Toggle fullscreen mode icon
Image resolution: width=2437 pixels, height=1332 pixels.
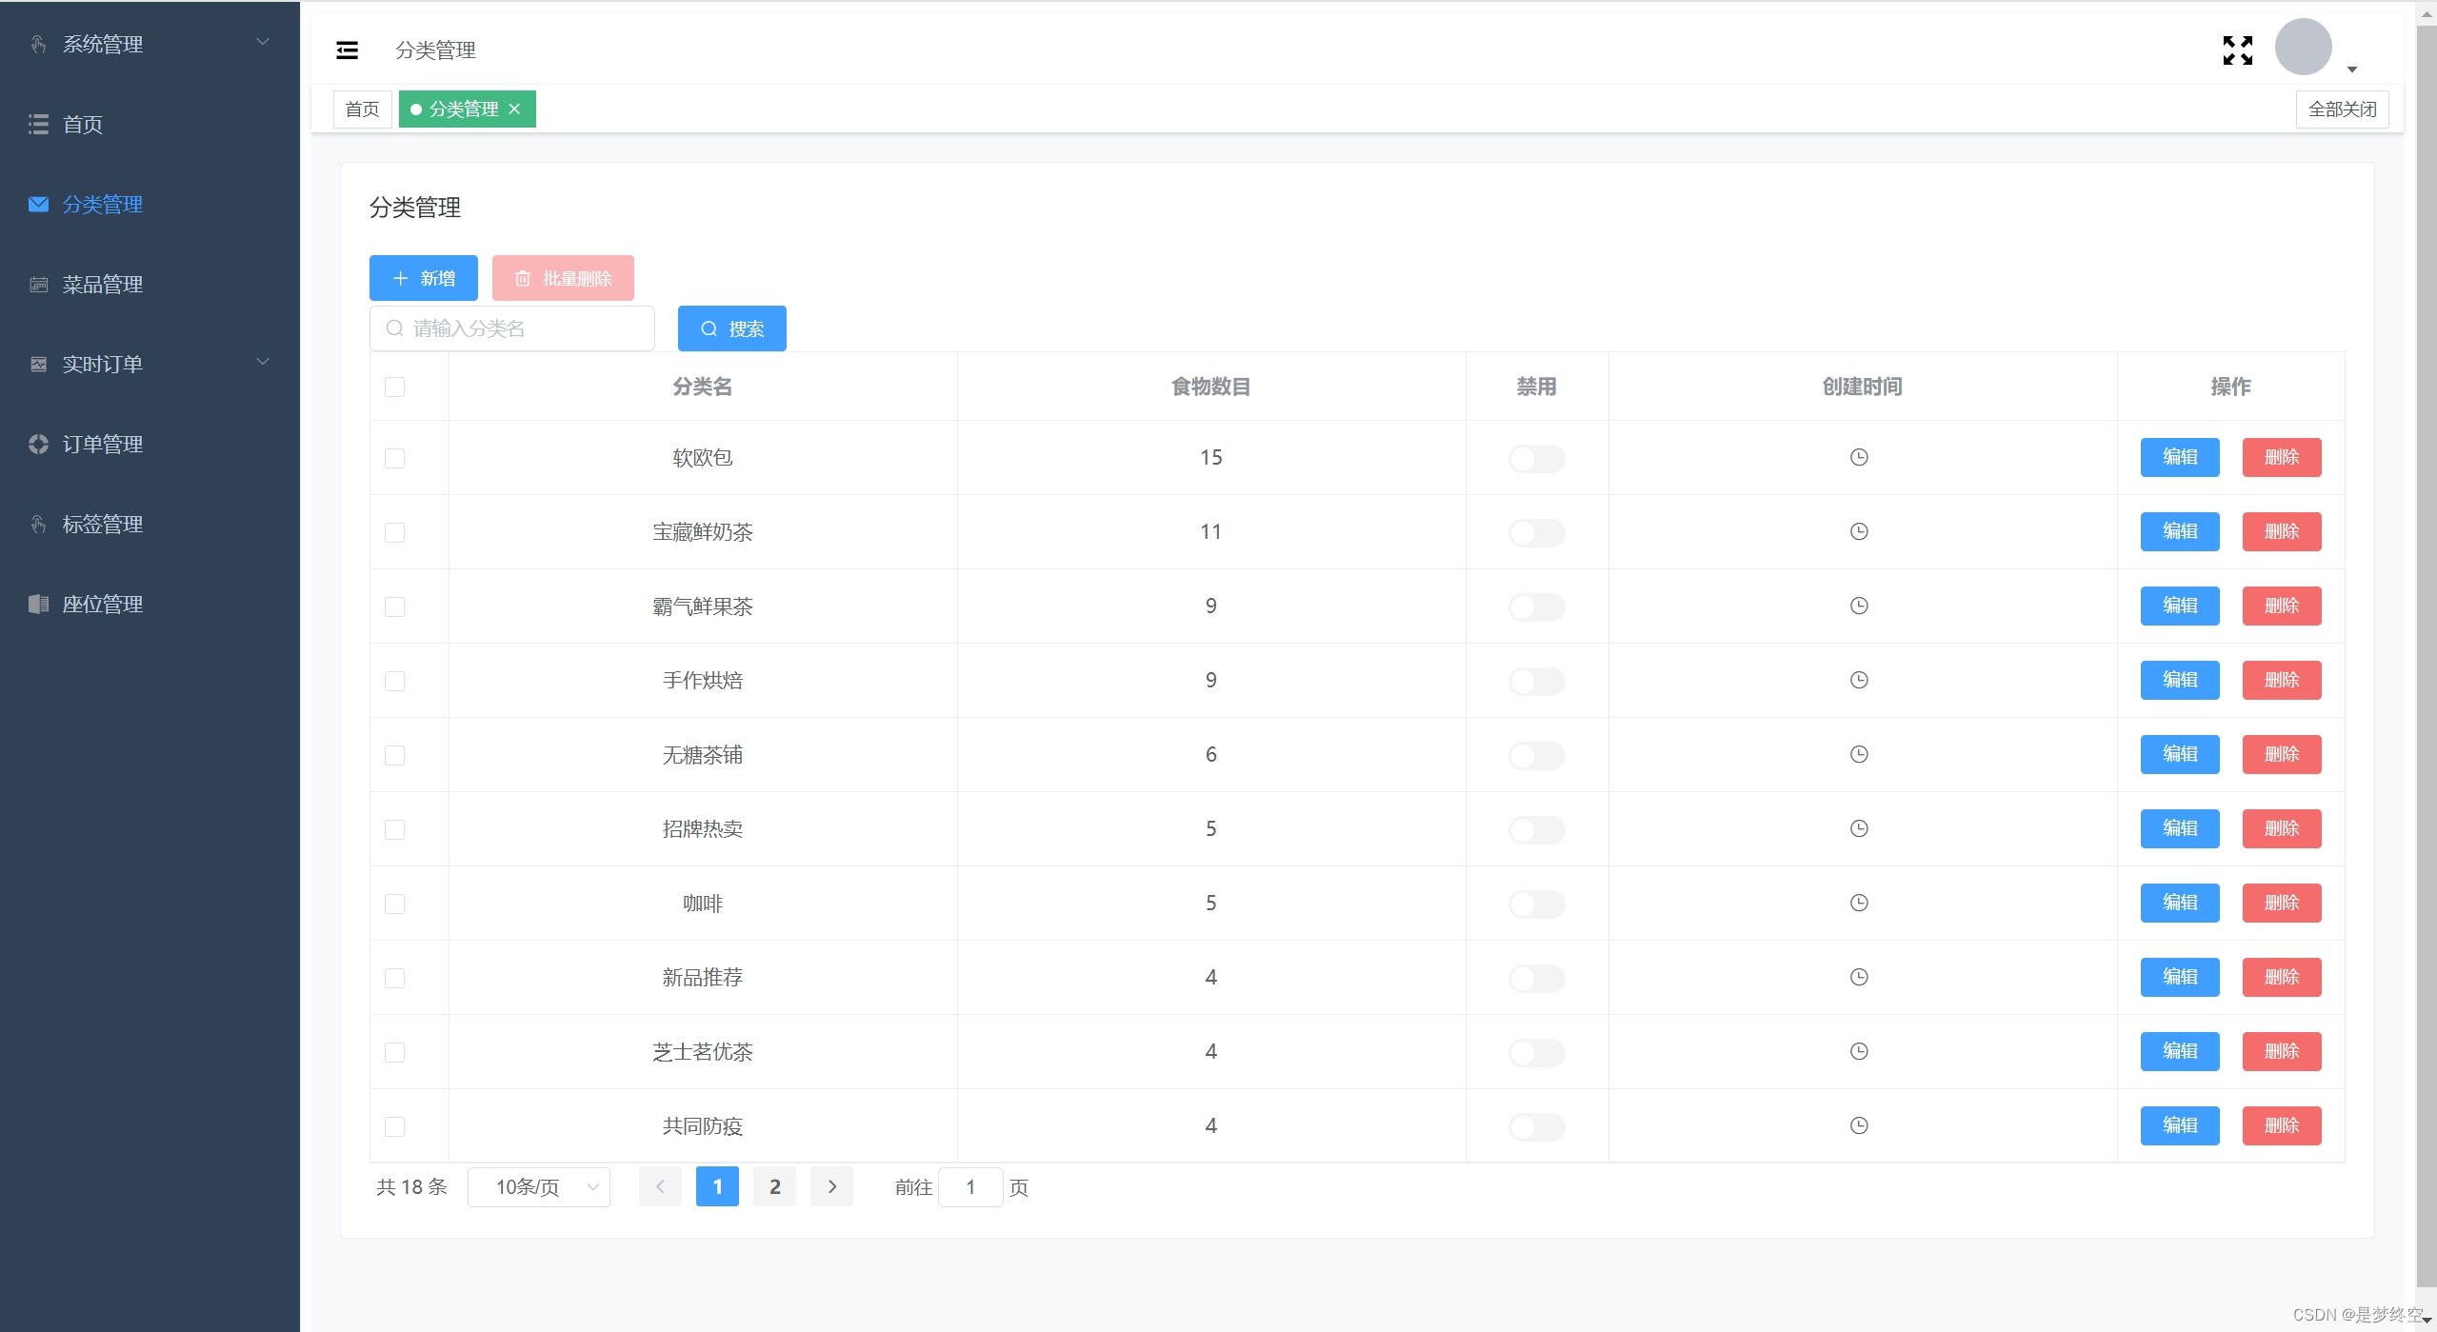coord(2238,50)
